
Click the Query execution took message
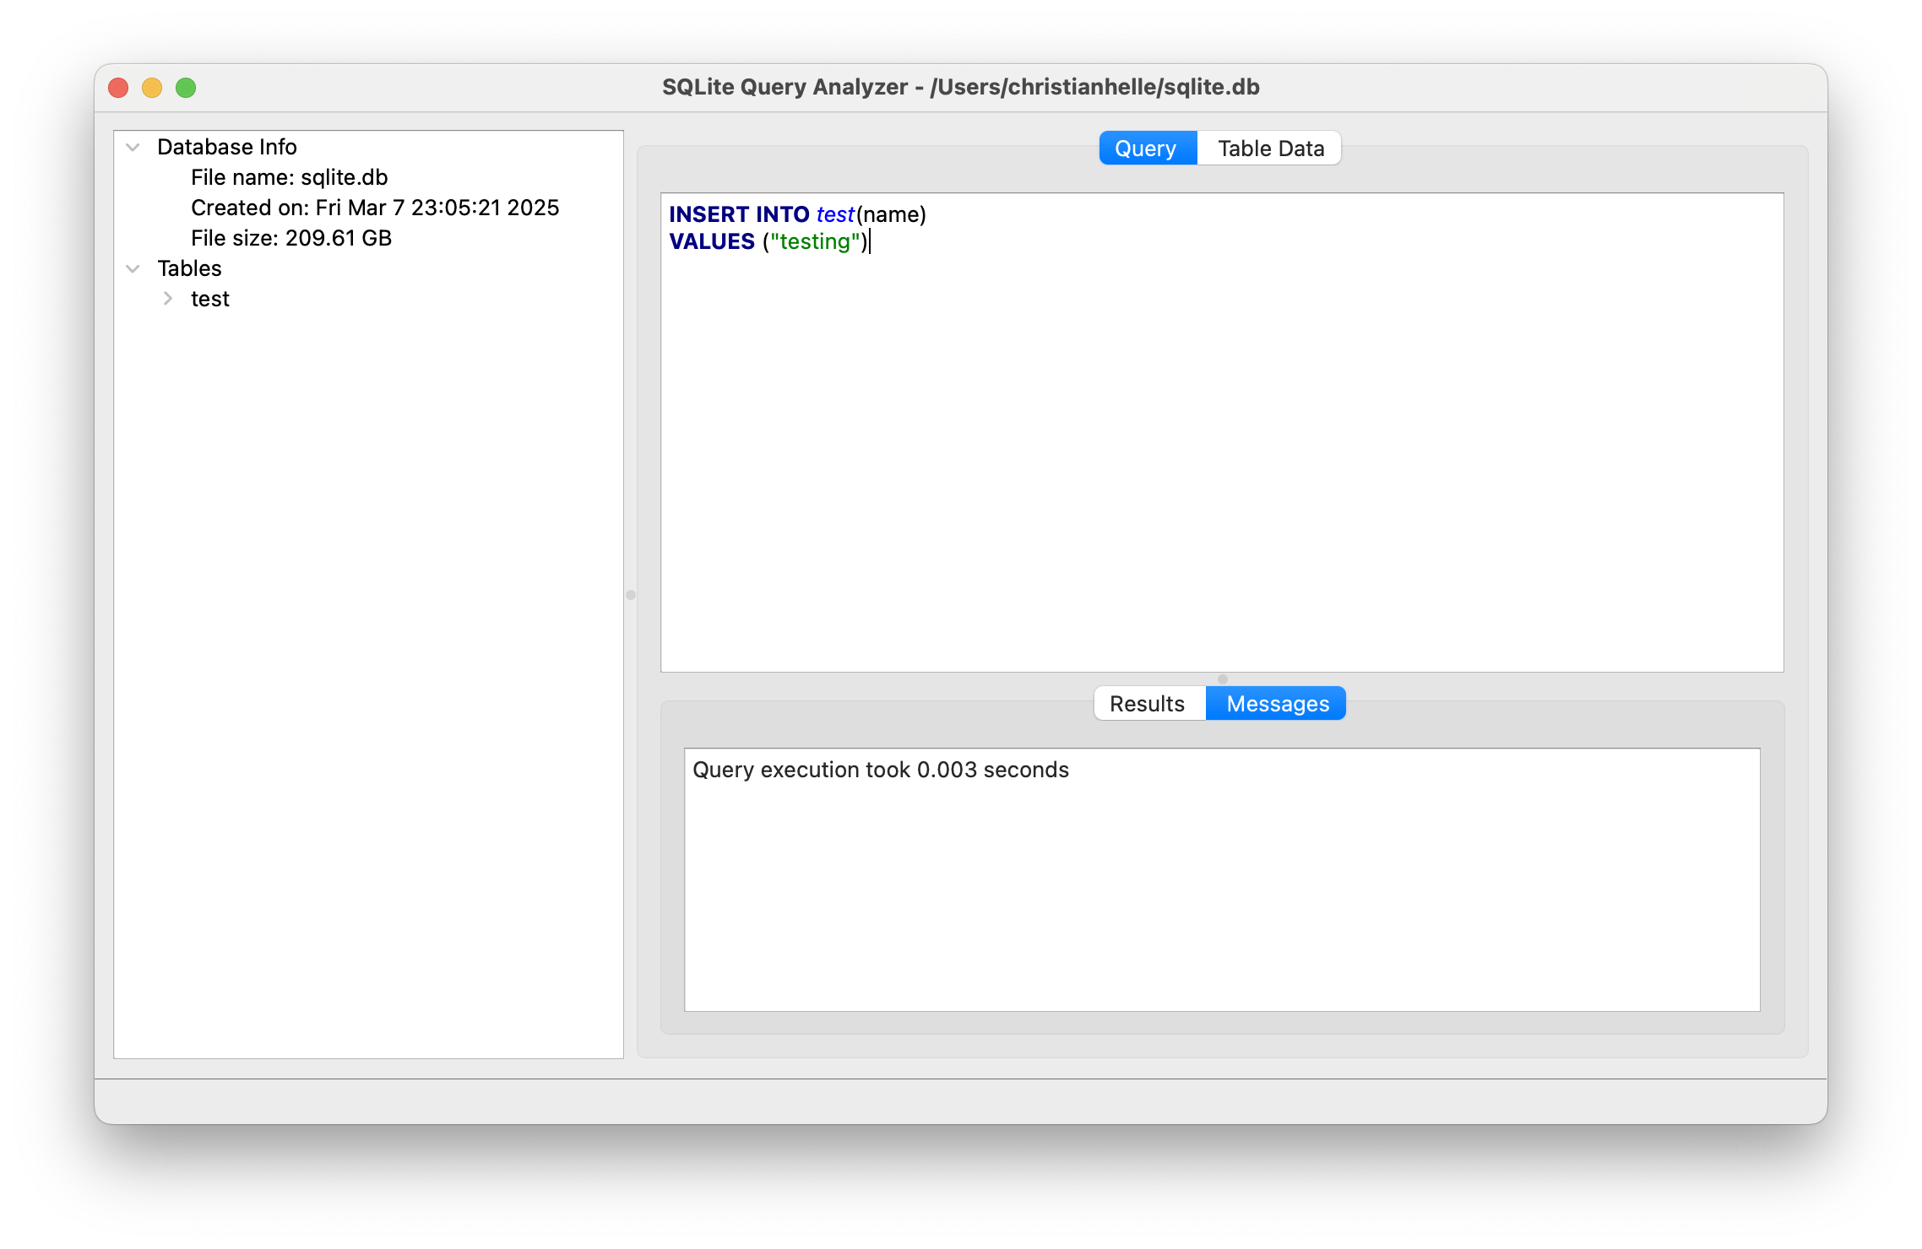881,770
